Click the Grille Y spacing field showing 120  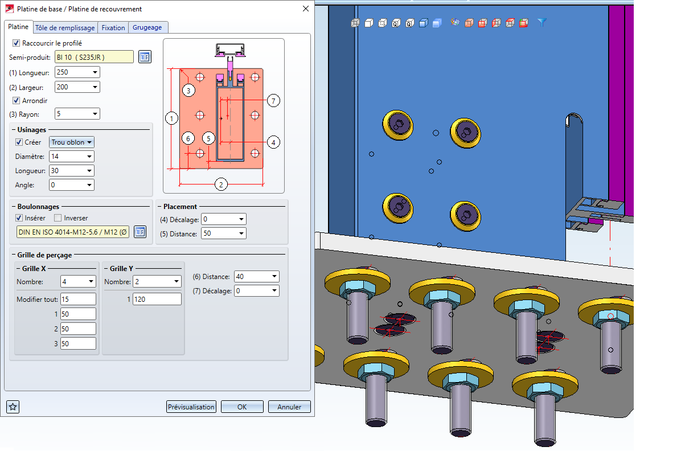[157, 299]
